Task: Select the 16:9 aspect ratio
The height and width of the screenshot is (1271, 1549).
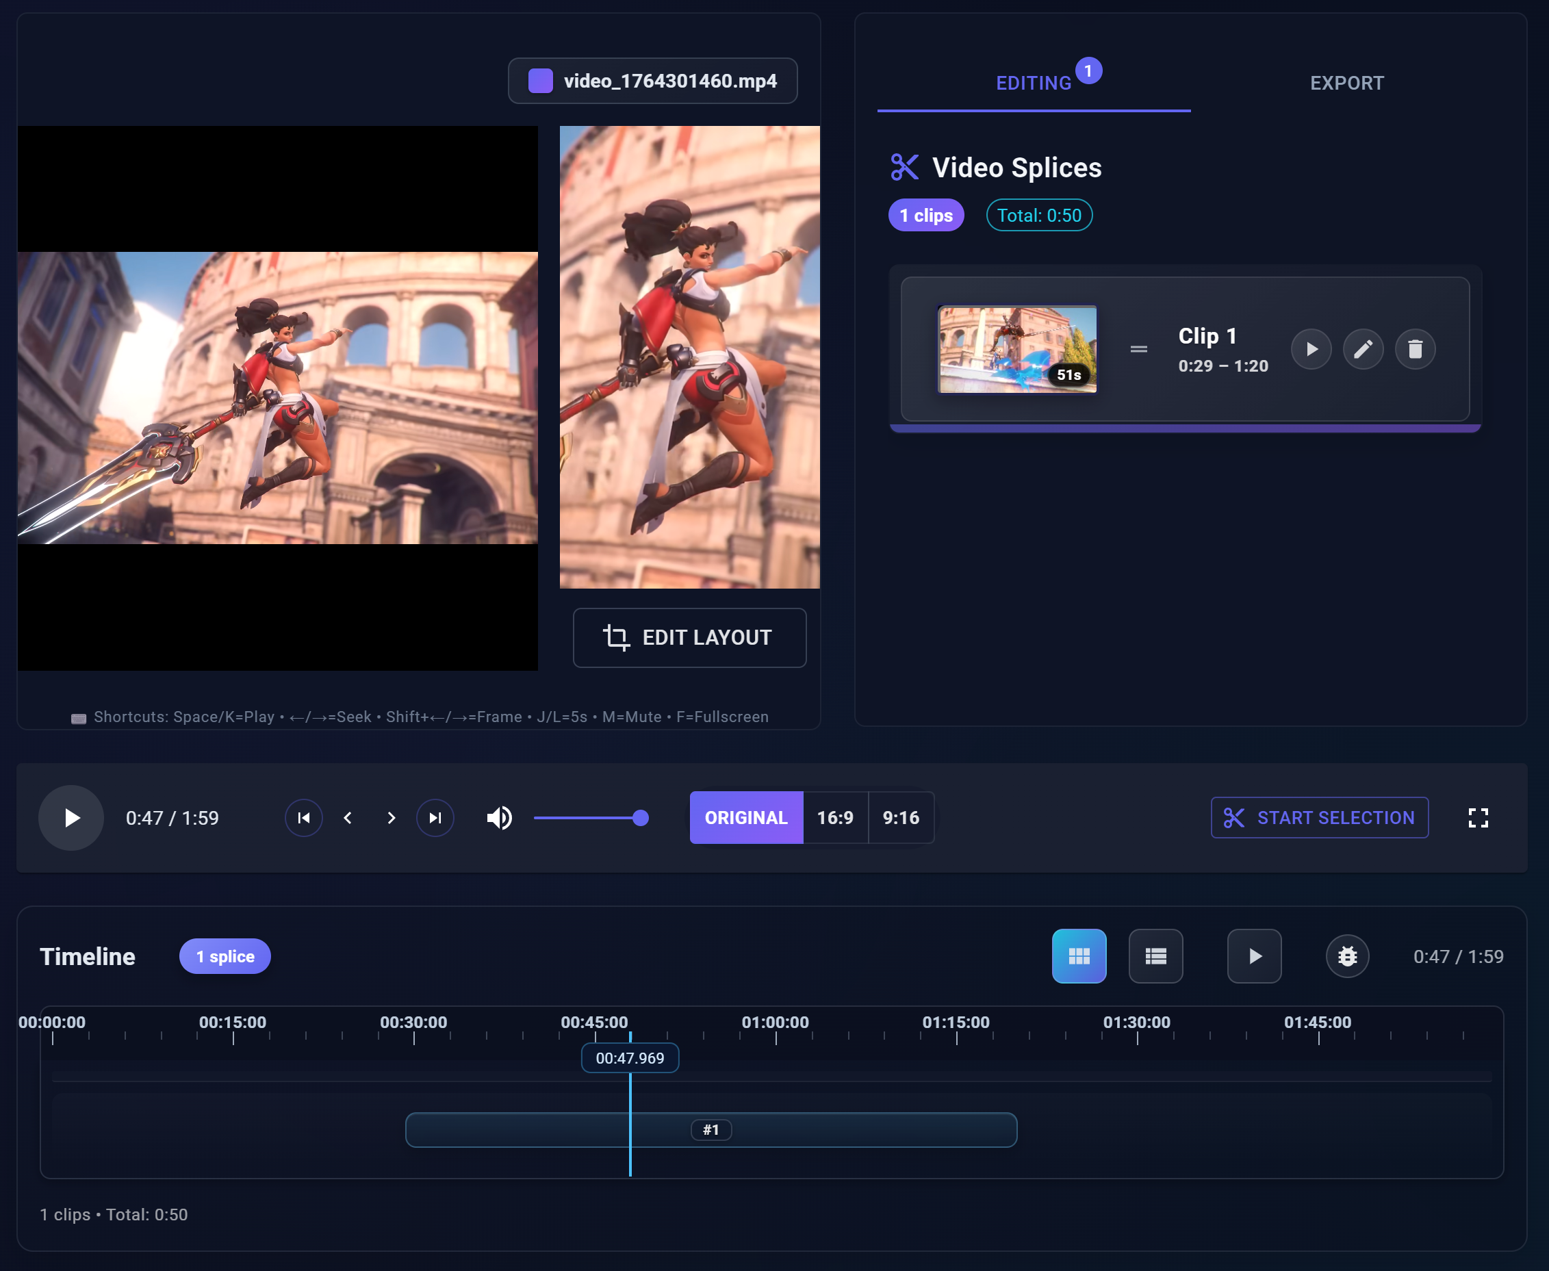Action: point(834,818)
